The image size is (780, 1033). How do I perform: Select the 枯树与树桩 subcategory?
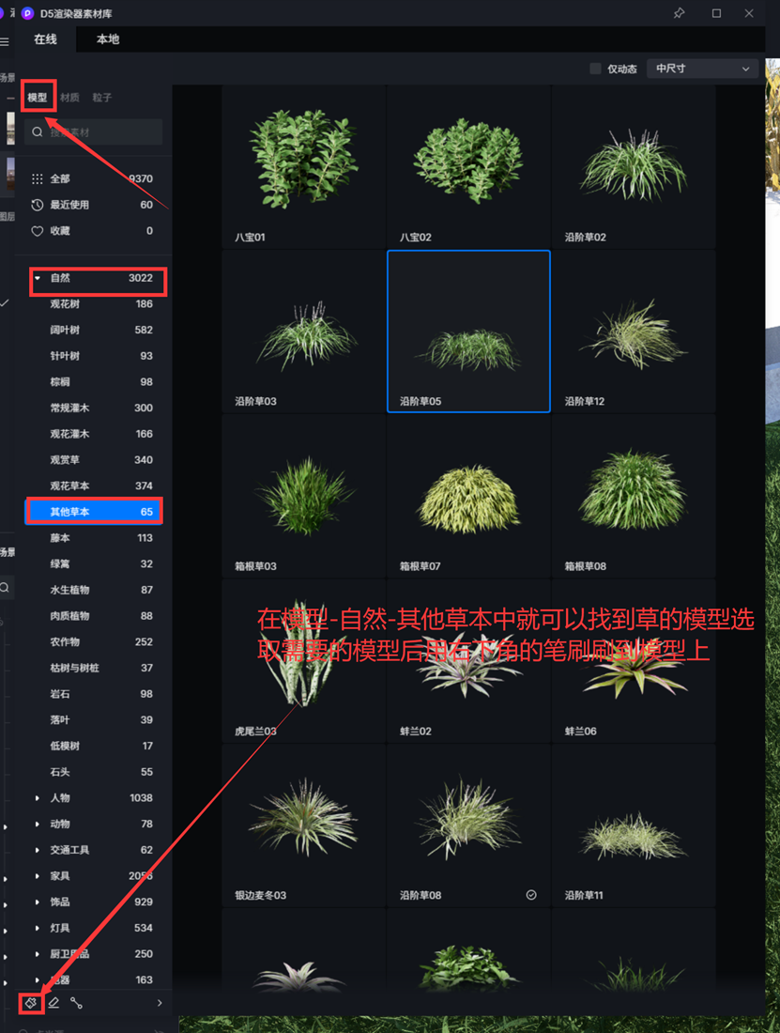pos(94,668)
